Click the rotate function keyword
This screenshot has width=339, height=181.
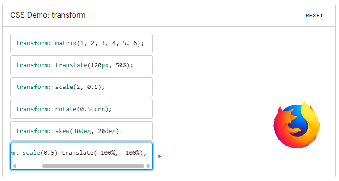(66, 109)
